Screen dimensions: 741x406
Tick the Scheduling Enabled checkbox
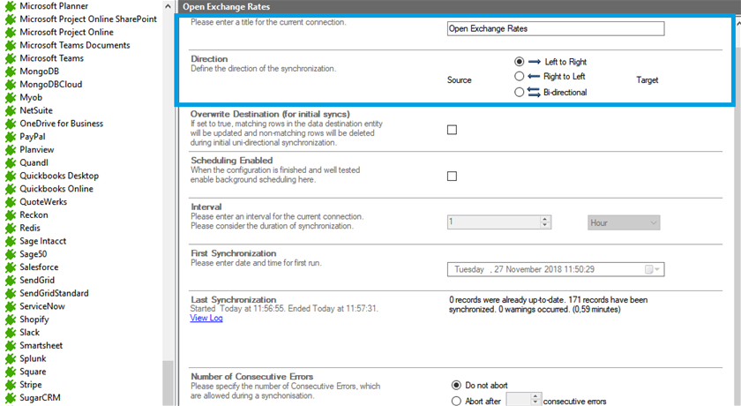click(x=453, y=176)
